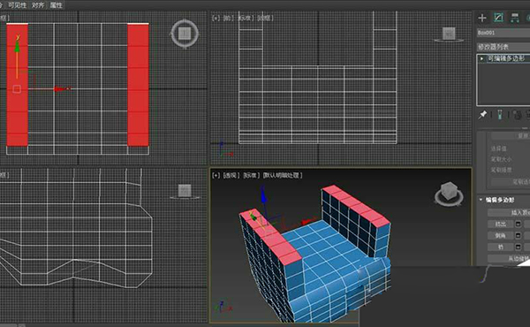
Task: Collapse the 编辑多边形 rollout
Action: pos(481,200)
